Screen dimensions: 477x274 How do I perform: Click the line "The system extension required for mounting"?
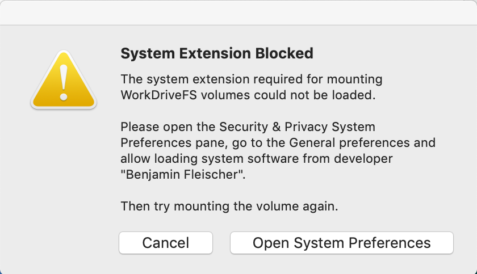[x=252, y=79]
